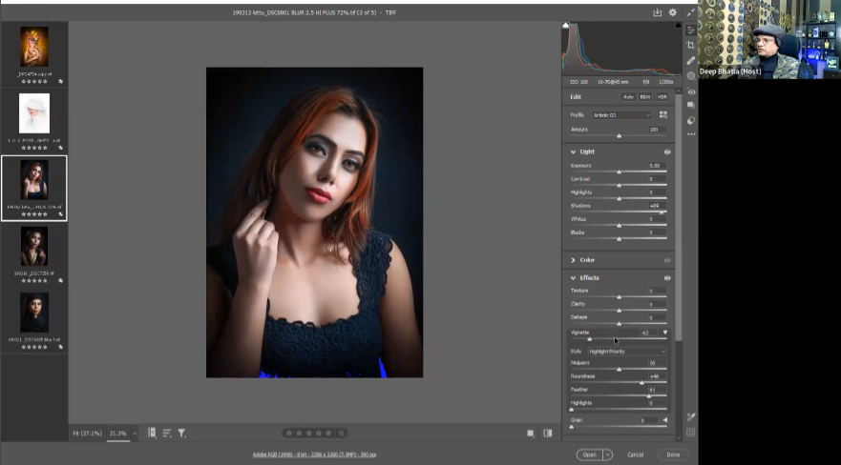841x465 pixels.
Task: Toggle Light panel visibility eye
Action: tap(667, 152)
